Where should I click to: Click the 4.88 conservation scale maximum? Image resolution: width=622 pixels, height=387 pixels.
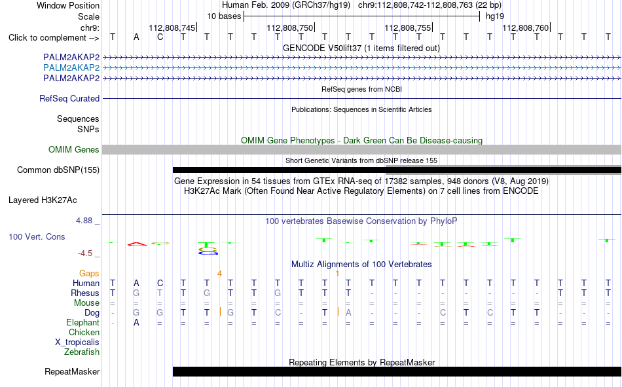[x=84, y=221]
